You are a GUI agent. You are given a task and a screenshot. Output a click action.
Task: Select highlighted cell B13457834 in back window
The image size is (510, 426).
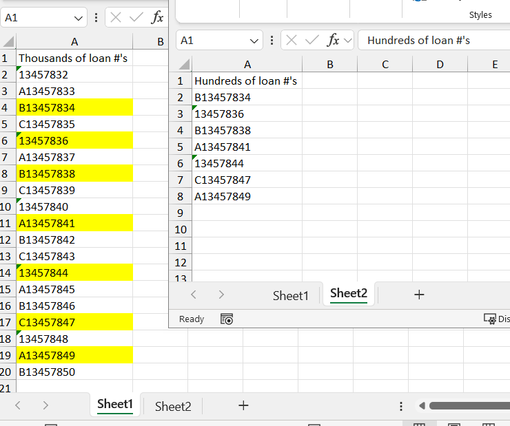(x=74, y=107)
